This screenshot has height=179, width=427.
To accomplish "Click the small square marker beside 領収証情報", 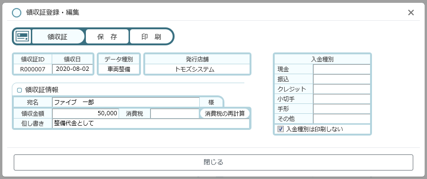I will click(19, 90).
